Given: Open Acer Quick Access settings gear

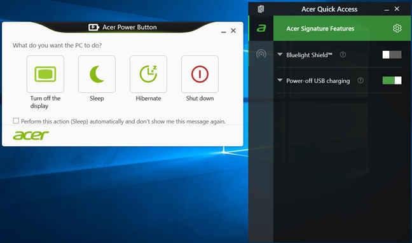Looking at the screenshot, I should [x=397, y=28].
